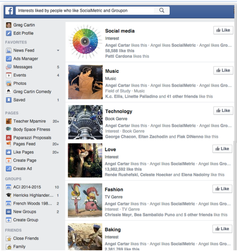Like the Social media interest
The image size is (237, 251).
(223, 30)
